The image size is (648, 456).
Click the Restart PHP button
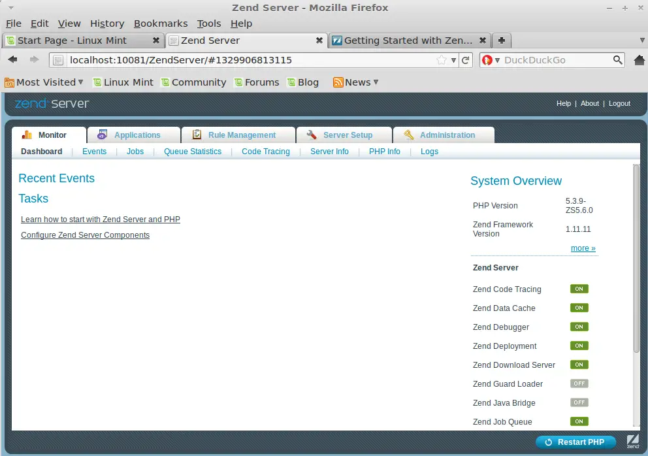point(575,442)
